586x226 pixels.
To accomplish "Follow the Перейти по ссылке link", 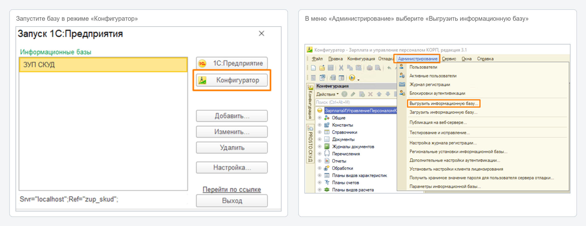I will [x=232, y=190].
